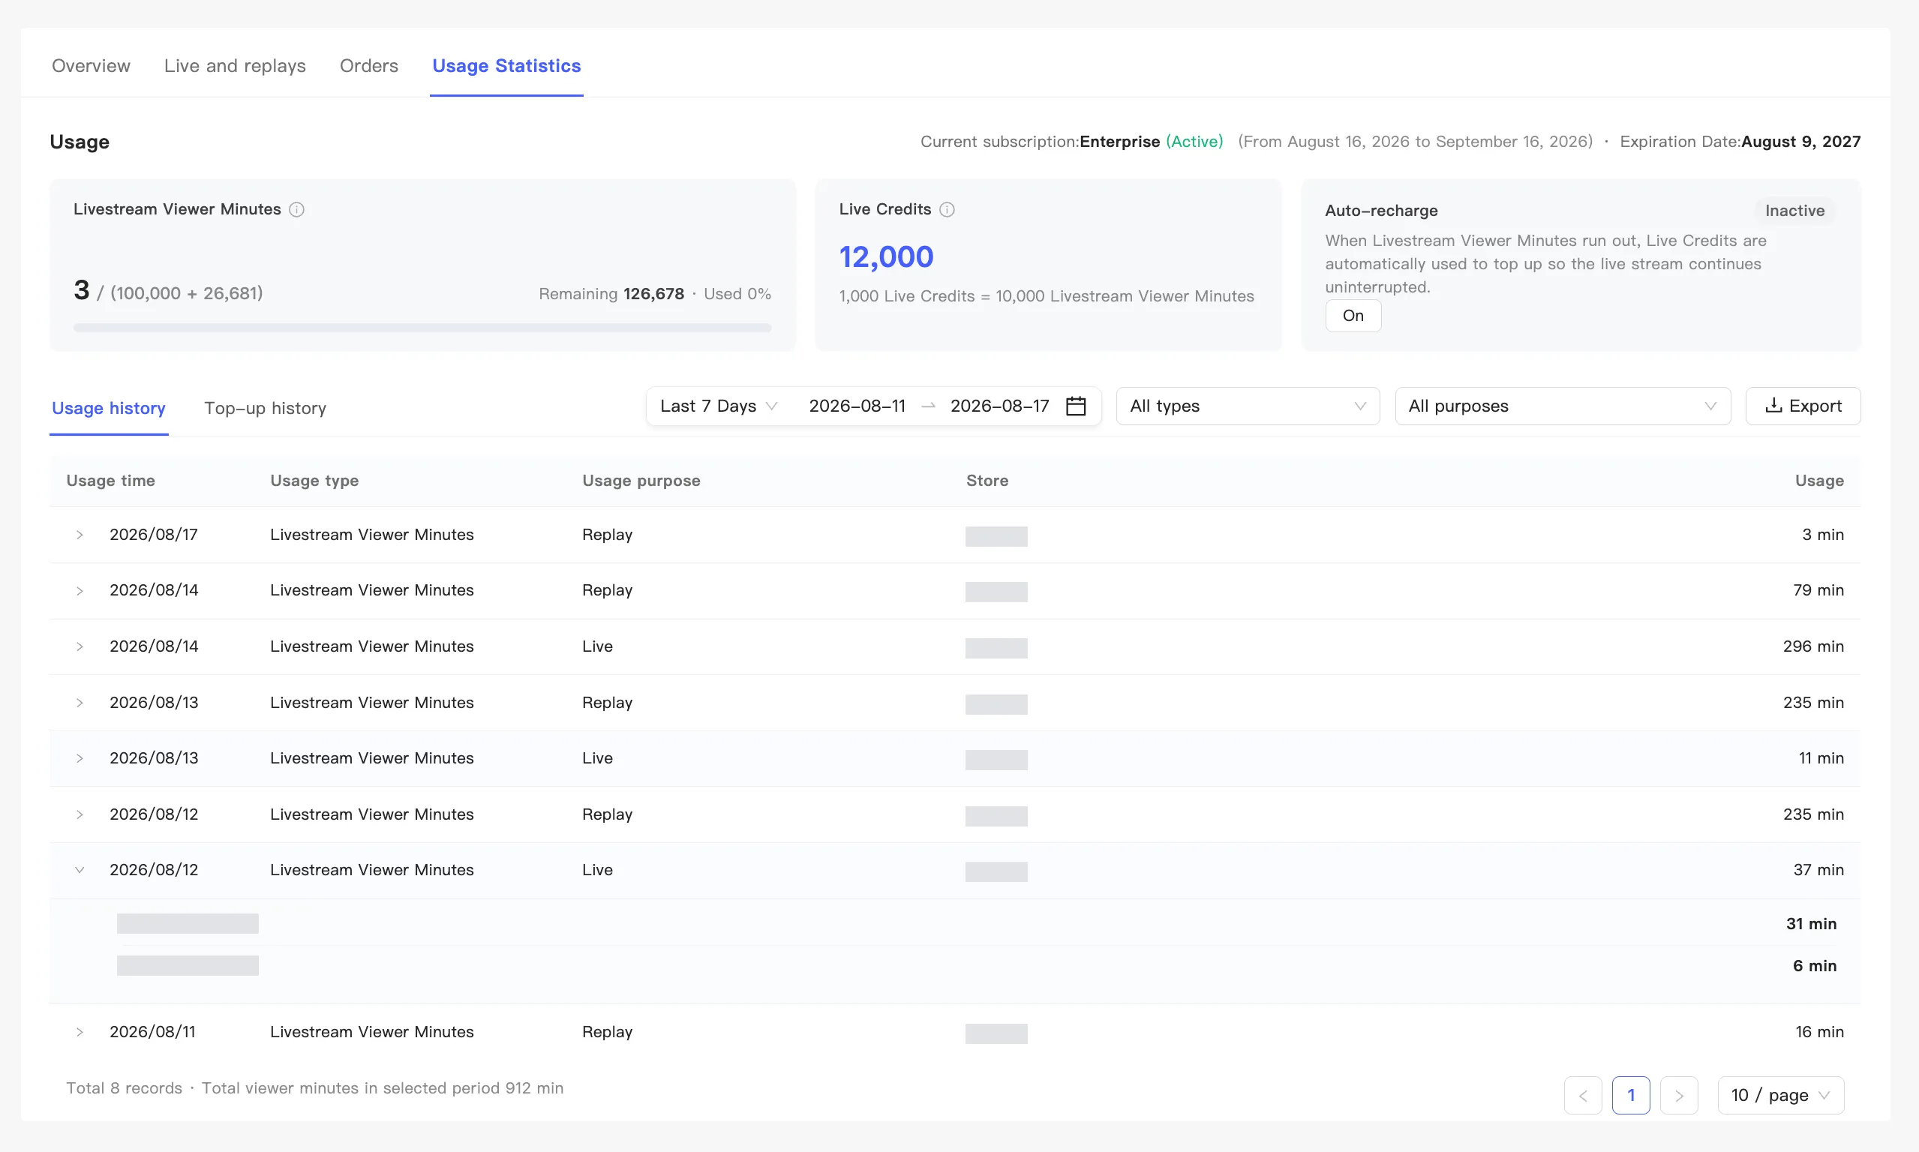Open the 10 / page size dropdown
This screenshot has height=1152, width=1919.
click(x=1781, y=1095)
